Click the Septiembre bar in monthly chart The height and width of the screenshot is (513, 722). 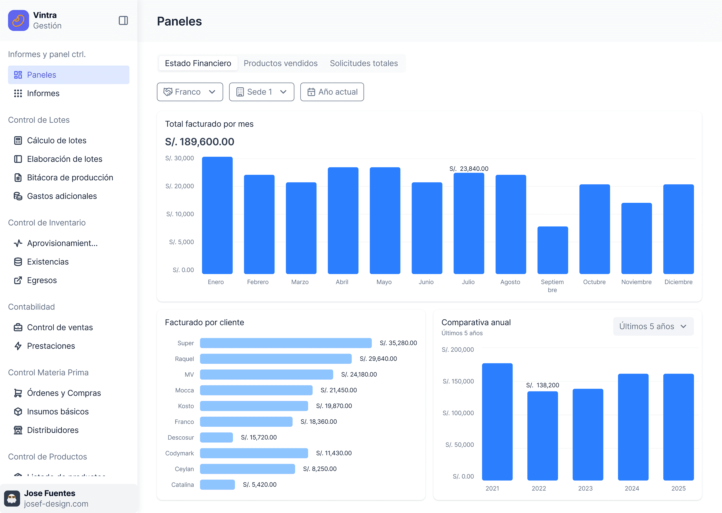coord(552,250)
